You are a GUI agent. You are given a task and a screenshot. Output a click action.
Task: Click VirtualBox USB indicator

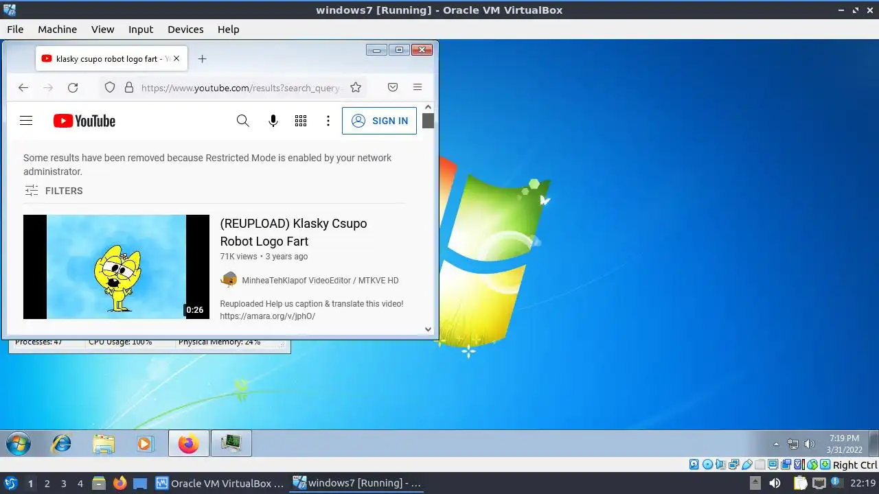tap(747, 465)
